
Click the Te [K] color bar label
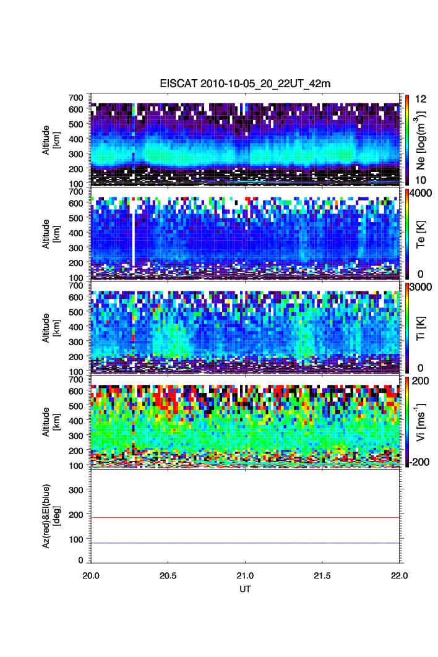pyautogui.click(x=423, y=235)
